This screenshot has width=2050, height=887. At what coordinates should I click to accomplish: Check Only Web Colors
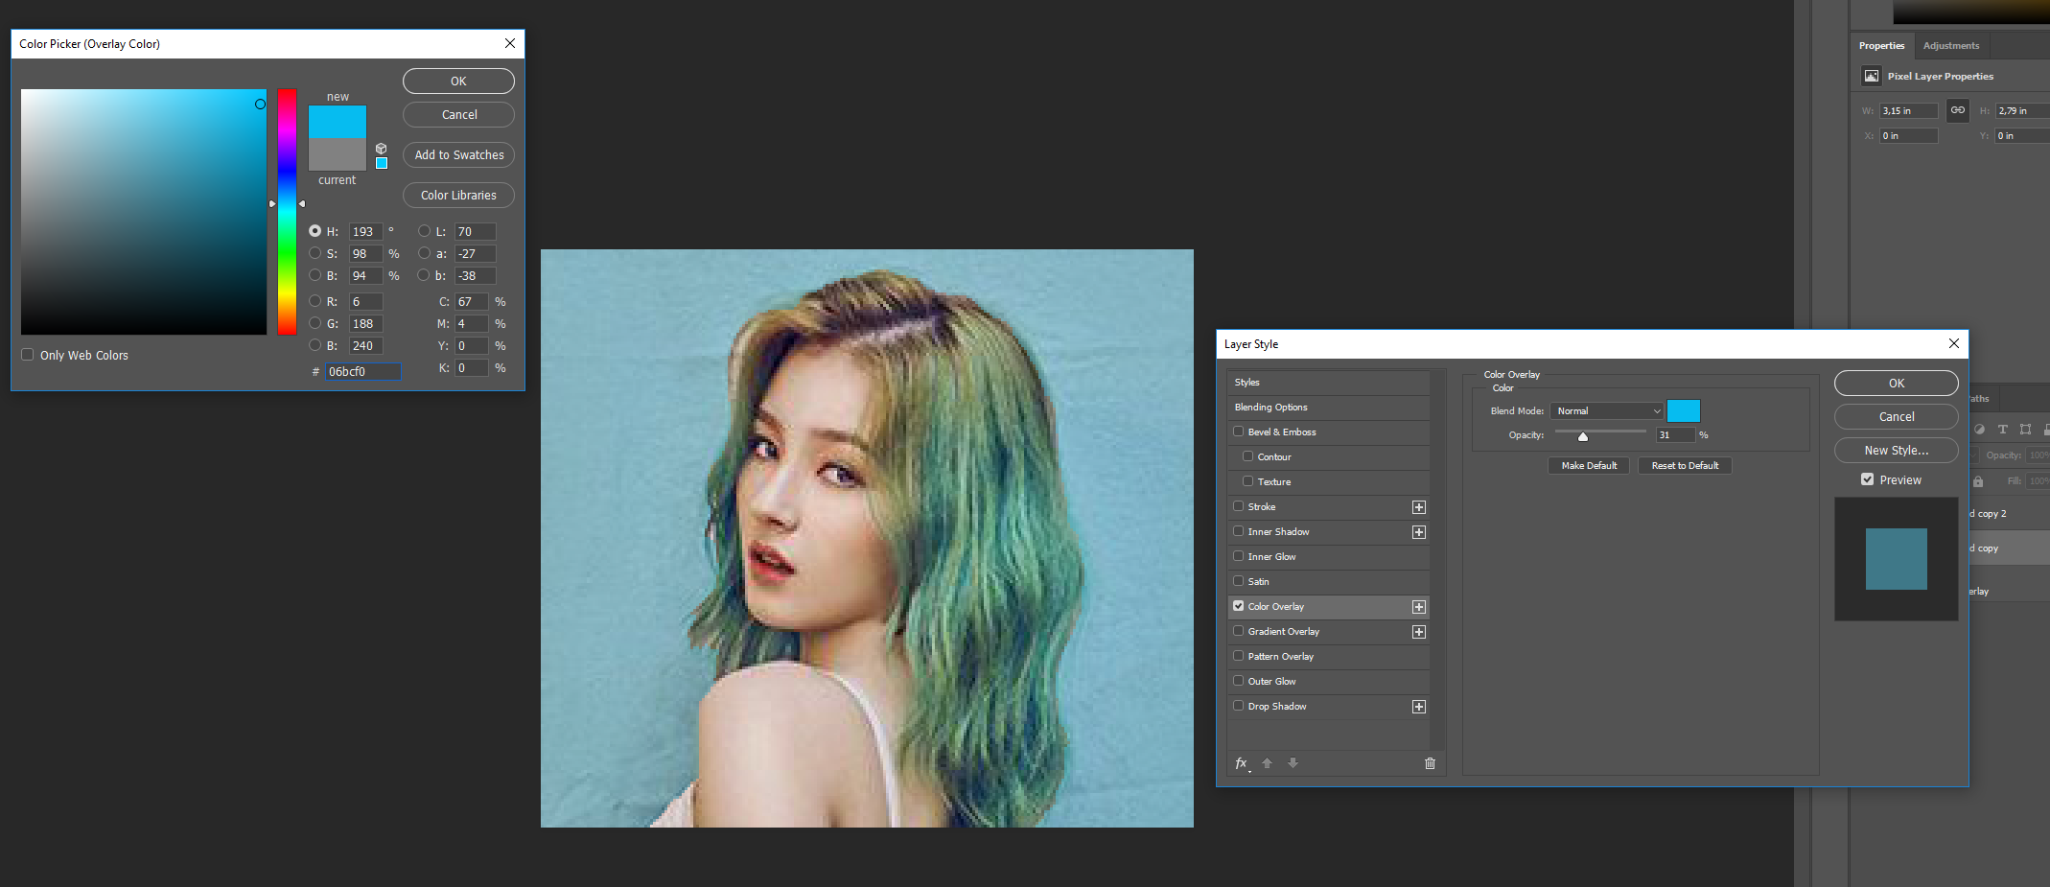[28, 355]
